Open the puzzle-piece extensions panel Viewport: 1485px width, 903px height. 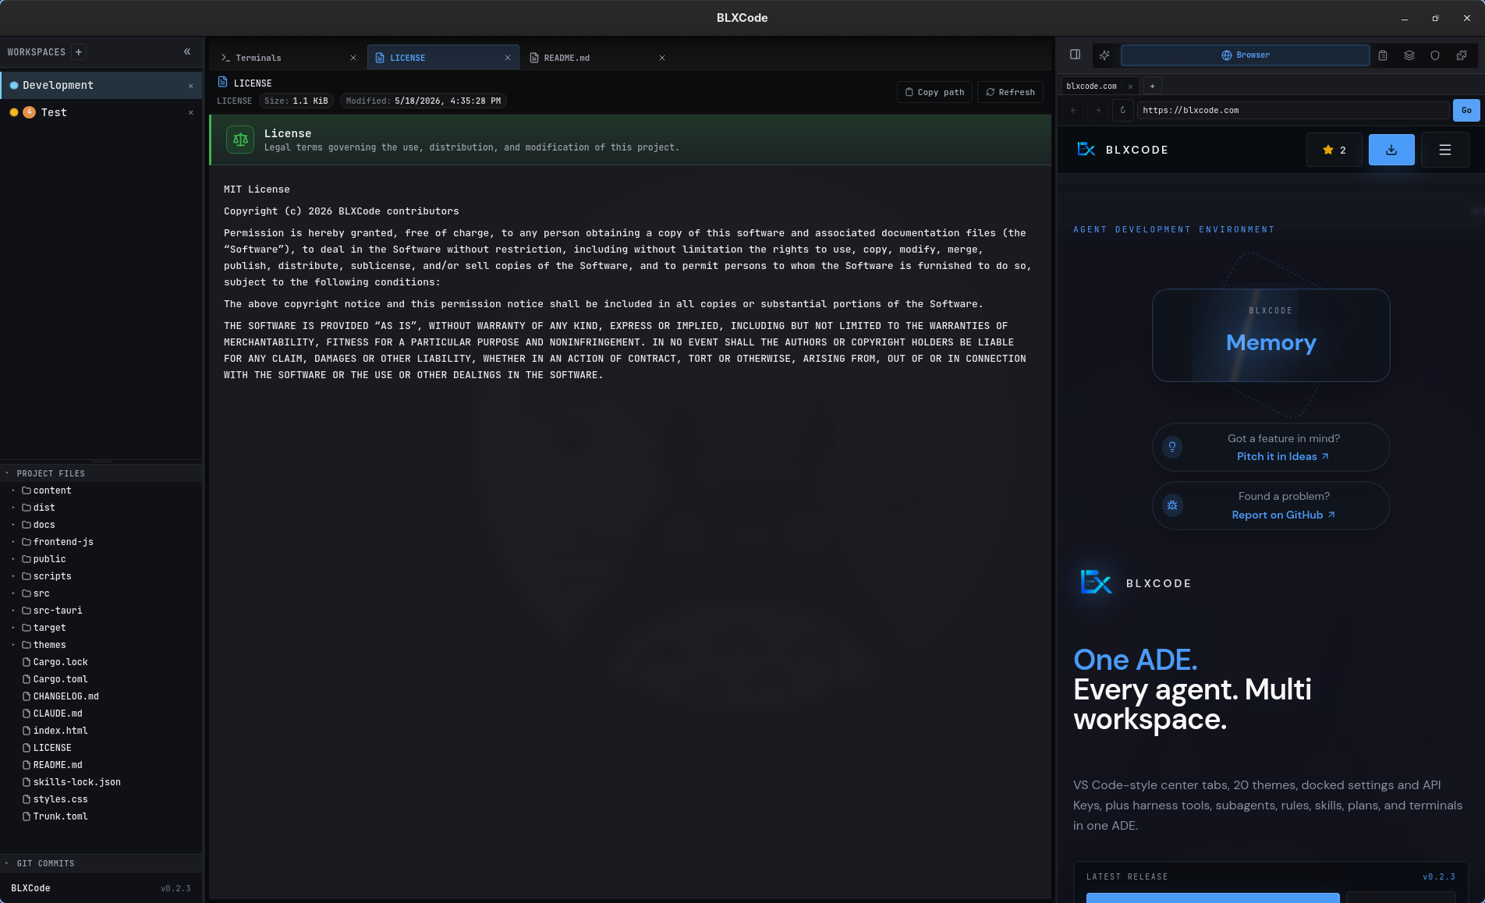coord(1462,55)
